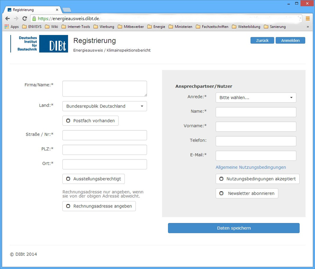This screenshot has height=269, width=315.
Task: Expand the Land dropdown showing Bundesrepublik Deutschland
Action: coord(105,106)
